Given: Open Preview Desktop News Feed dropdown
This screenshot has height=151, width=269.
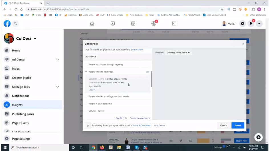Looking at the screenshot, I should (178, 53).
